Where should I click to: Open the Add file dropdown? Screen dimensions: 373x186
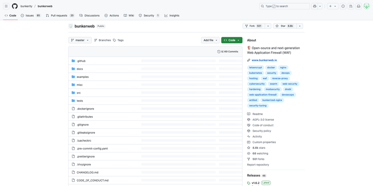[x=210, y=40]
